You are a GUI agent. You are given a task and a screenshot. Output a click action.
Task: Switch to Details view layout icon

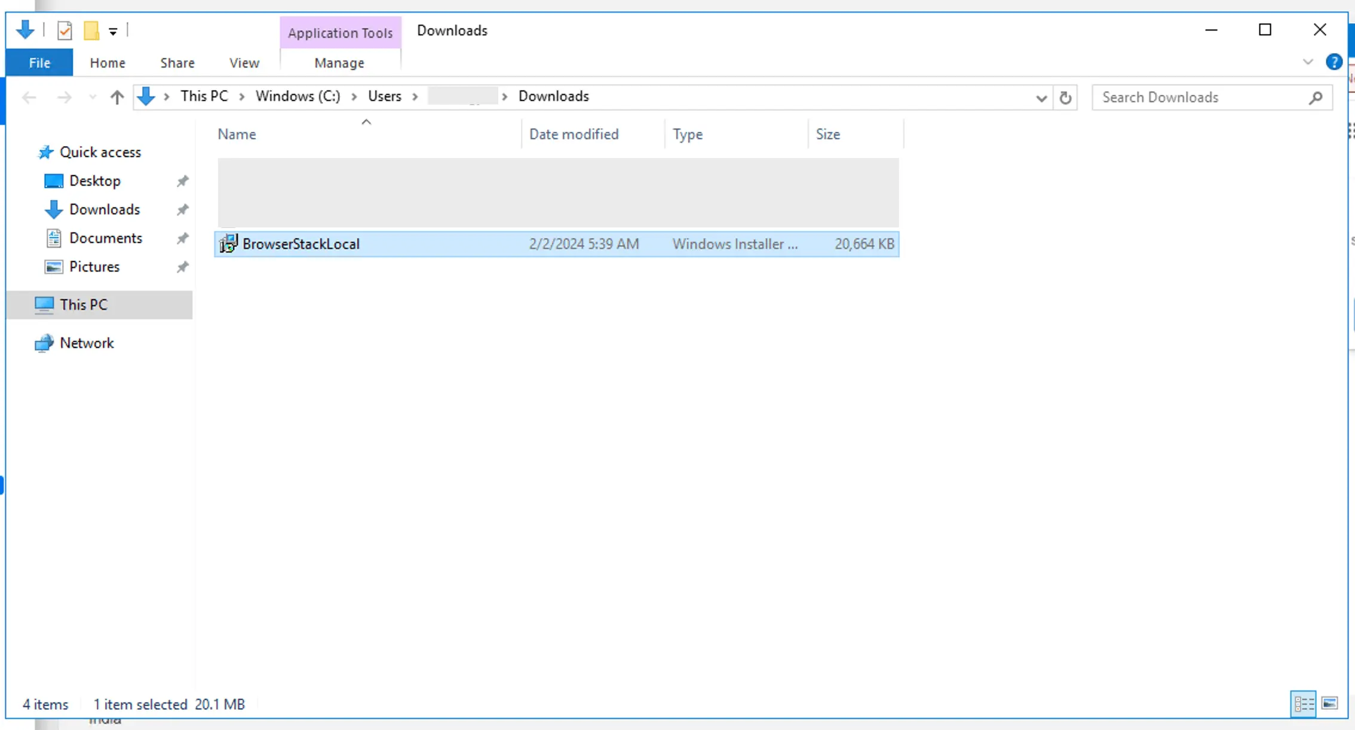pyautogui.click(x=1303, y=704)
